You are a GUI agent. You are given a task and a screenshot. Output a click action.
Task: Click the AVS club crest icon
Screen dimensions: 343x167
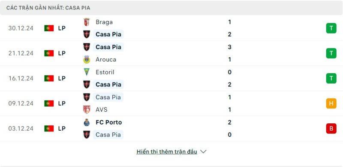[87, 110]
